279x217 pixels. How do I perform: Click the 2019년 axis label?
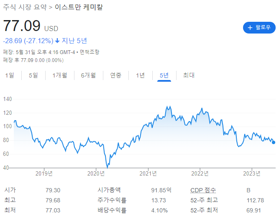[44, 173]
